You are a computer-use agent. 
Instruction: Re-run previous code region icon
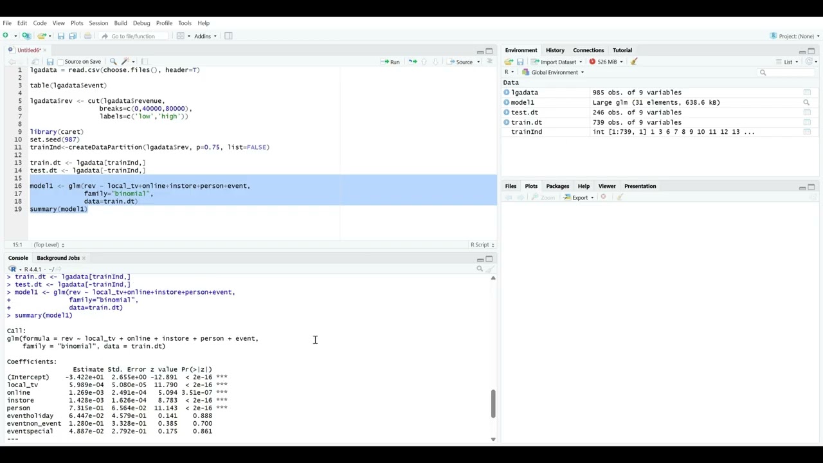pyautogui.click(x=413, y=62)
